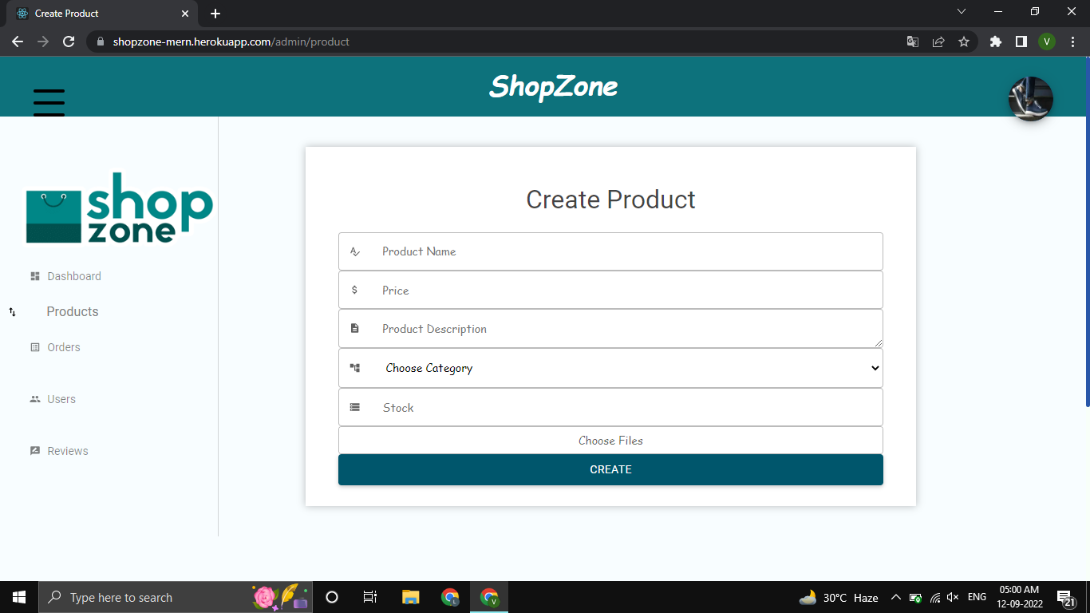
Task: Open the hamburger navigation menu
Action: click(x=49, y=102)
